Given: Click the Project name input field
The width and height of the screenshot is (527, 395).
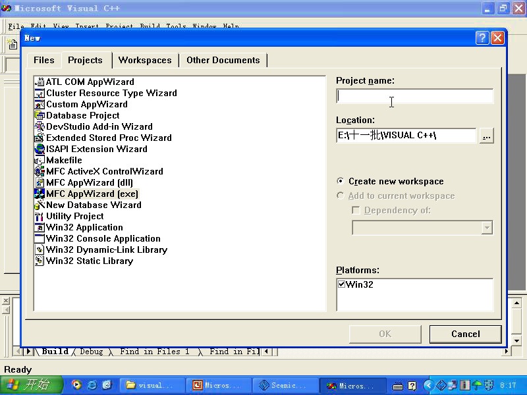Looking at the screenshot, I should 415,96.
